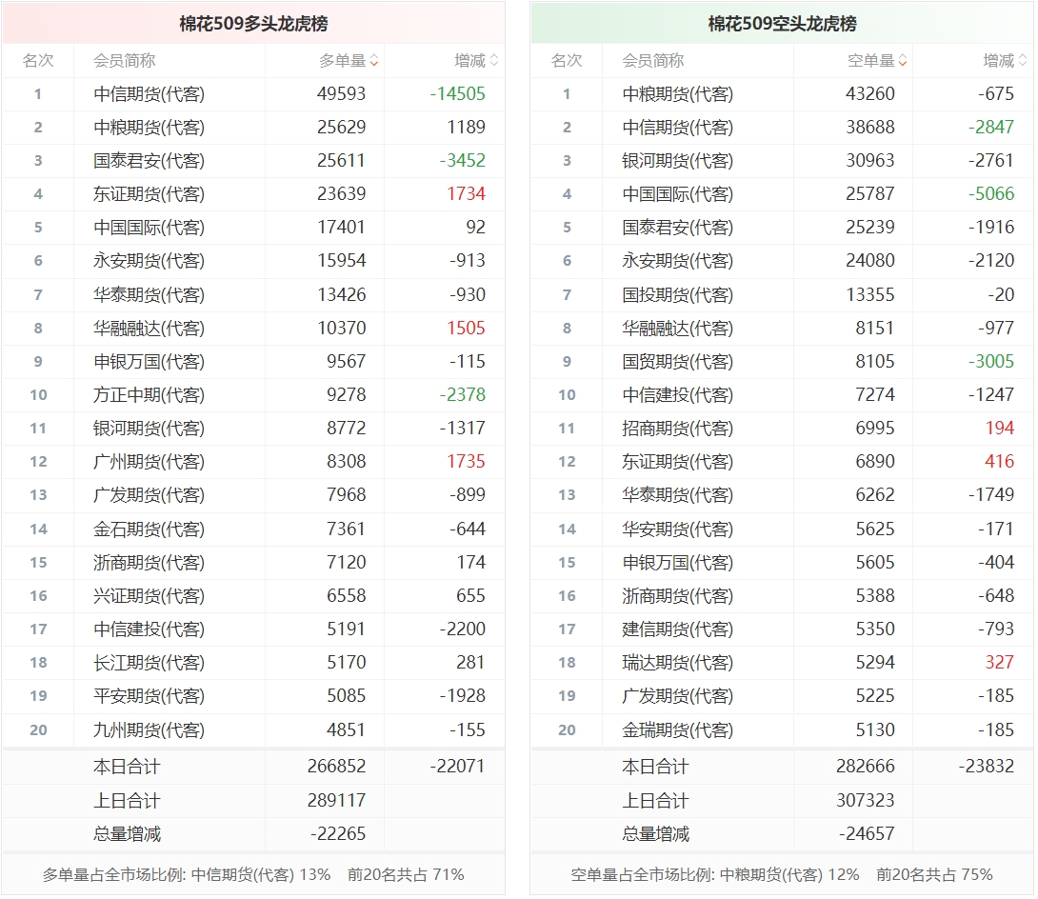Click 国泰君安(代客) in long rank 3
The height and width of the screenshot is (899, 1038).
tap(149, 161)
